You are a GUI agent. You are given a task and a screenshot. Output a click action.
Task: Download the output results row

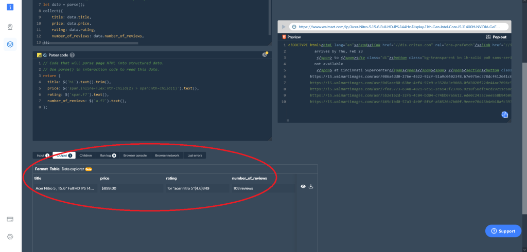(x=311, y=187)
